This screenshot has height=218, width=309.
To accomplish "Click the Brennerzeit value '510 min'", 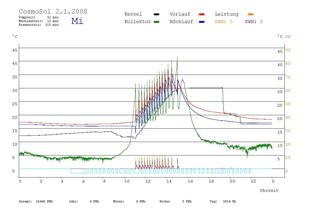I will [52, 25].
